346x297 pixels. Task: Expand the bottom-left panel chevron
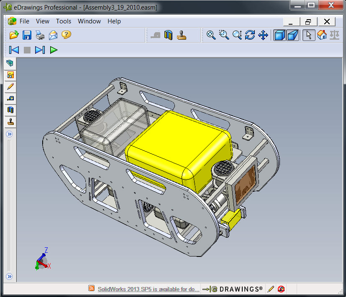10,277
